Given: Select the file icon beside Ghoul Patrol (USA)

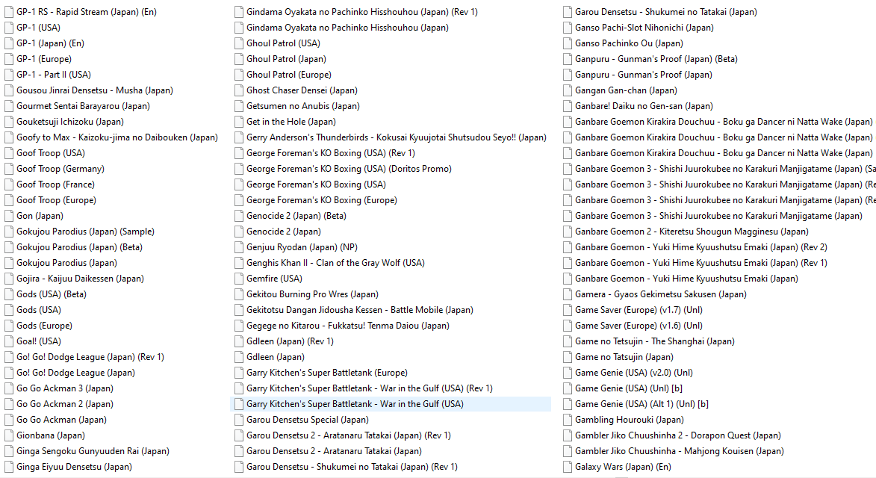Looking at the screenshot, I should 239,43.
